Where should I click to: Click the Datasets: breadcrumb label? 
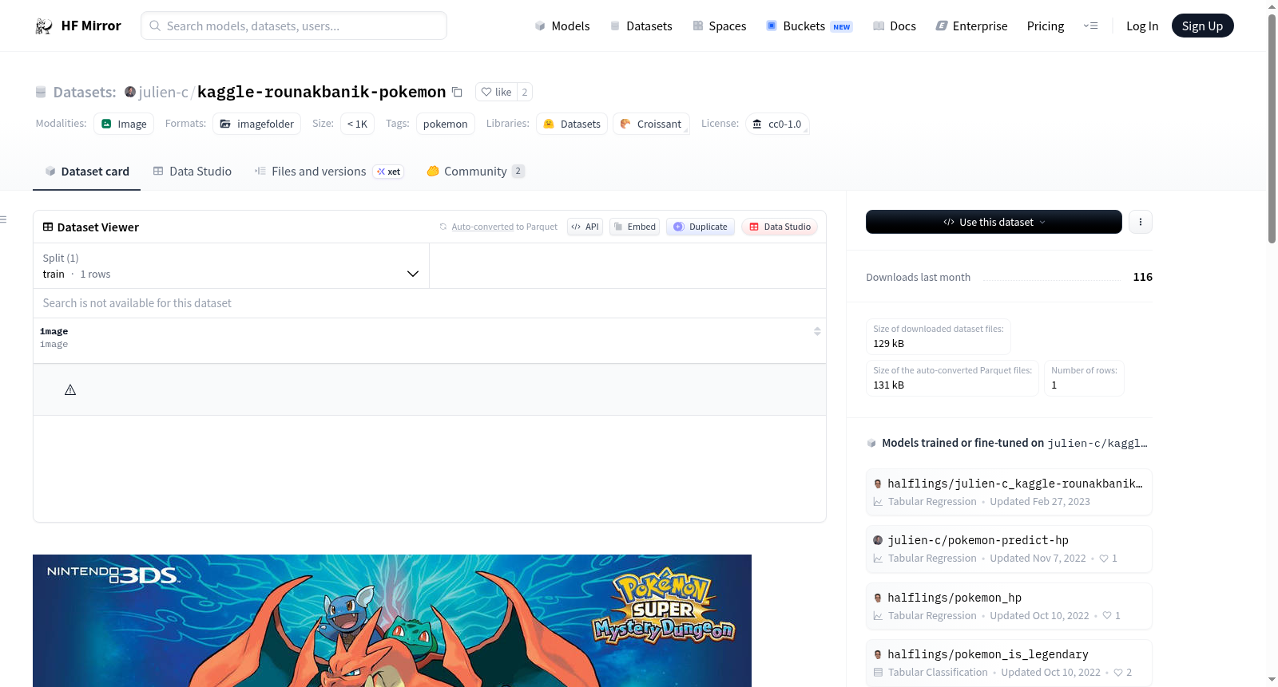[85, 92]
